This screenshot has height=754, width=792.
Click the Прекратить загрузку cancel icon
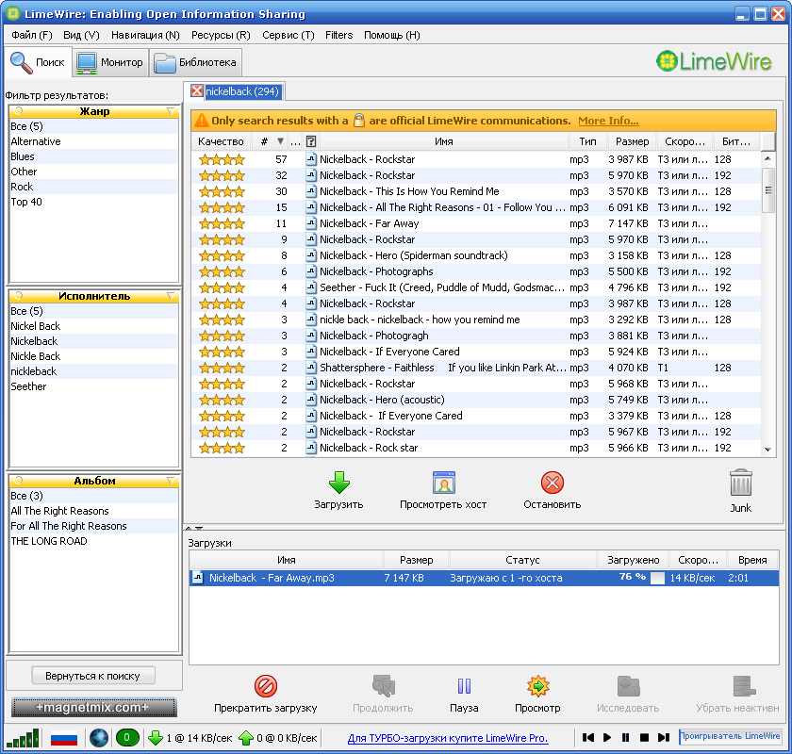(266, 686)
